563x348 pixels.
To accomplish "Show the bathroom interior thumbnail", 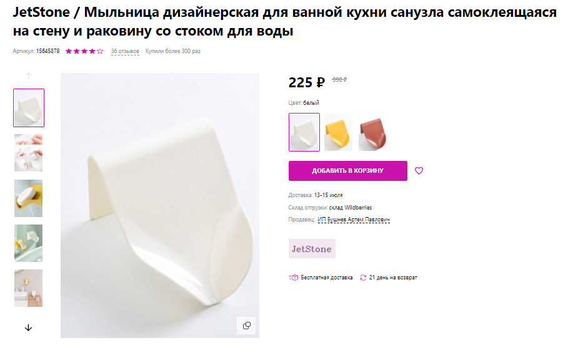I will point(28,288).
